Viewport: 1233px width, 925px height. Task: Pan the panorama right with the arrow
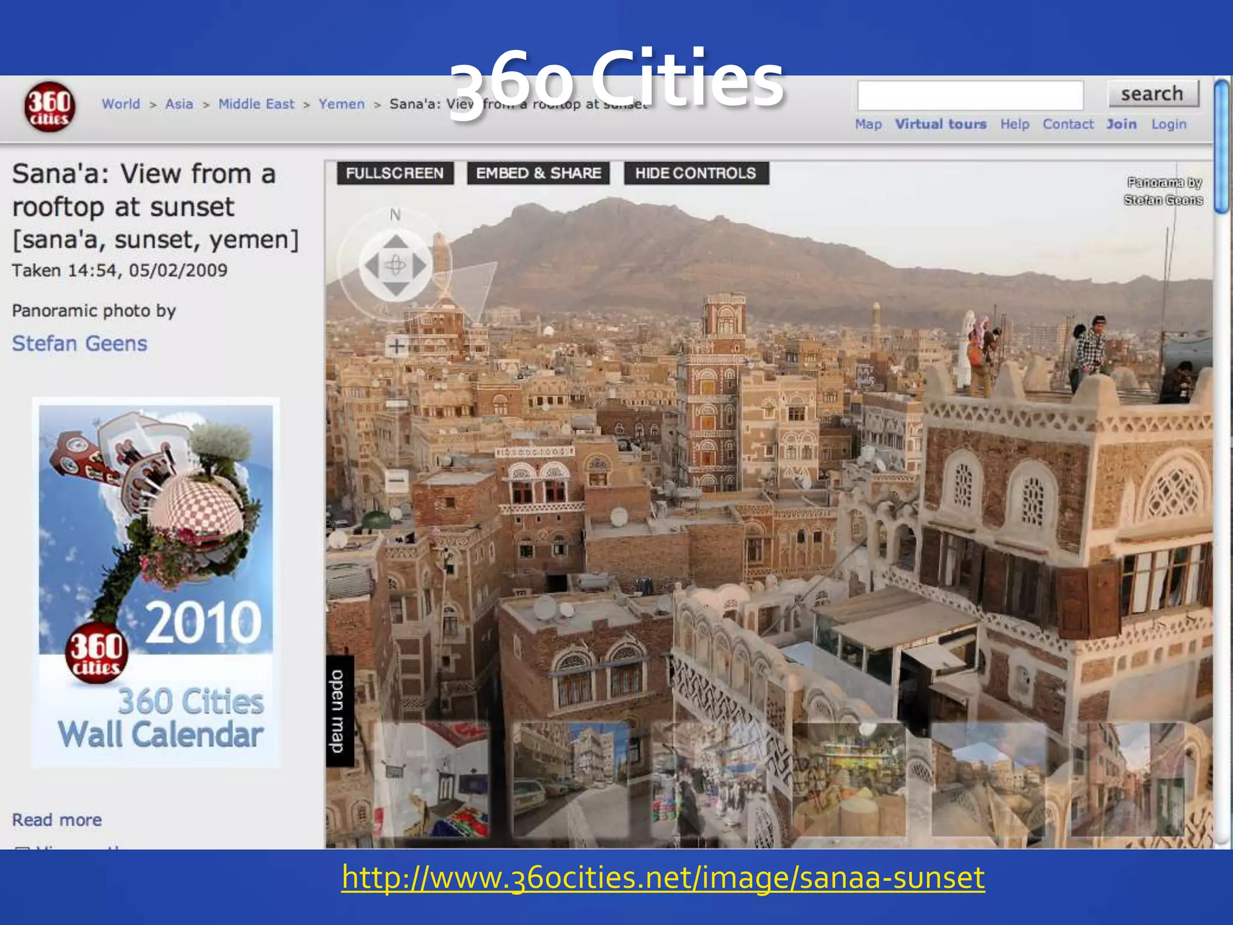click(420, 266)
